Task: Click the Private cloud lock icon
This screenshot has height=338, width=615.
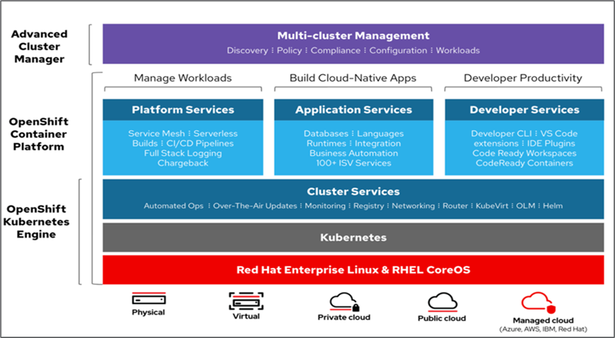Action: [x=356, y=307]
